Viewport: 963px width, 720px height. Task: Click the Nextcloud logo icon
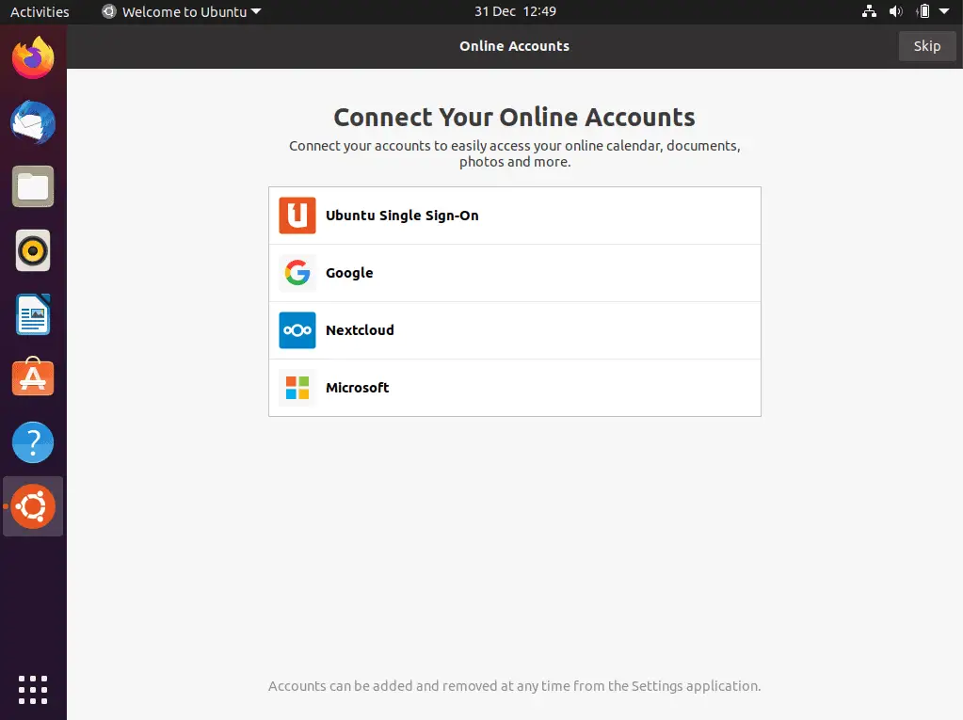click(x=297, y=330)
